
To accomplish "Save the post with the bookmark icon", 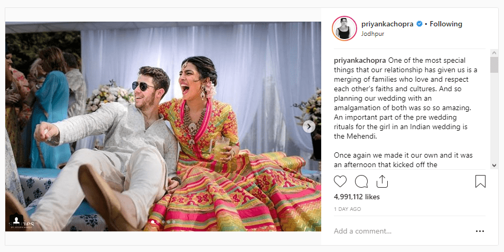I will pyautogui.click(x=480, y=181).
